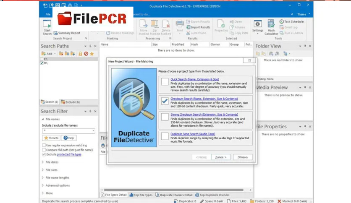
Task: Open the Theme dropdown
Action: [x=303, y=14]
